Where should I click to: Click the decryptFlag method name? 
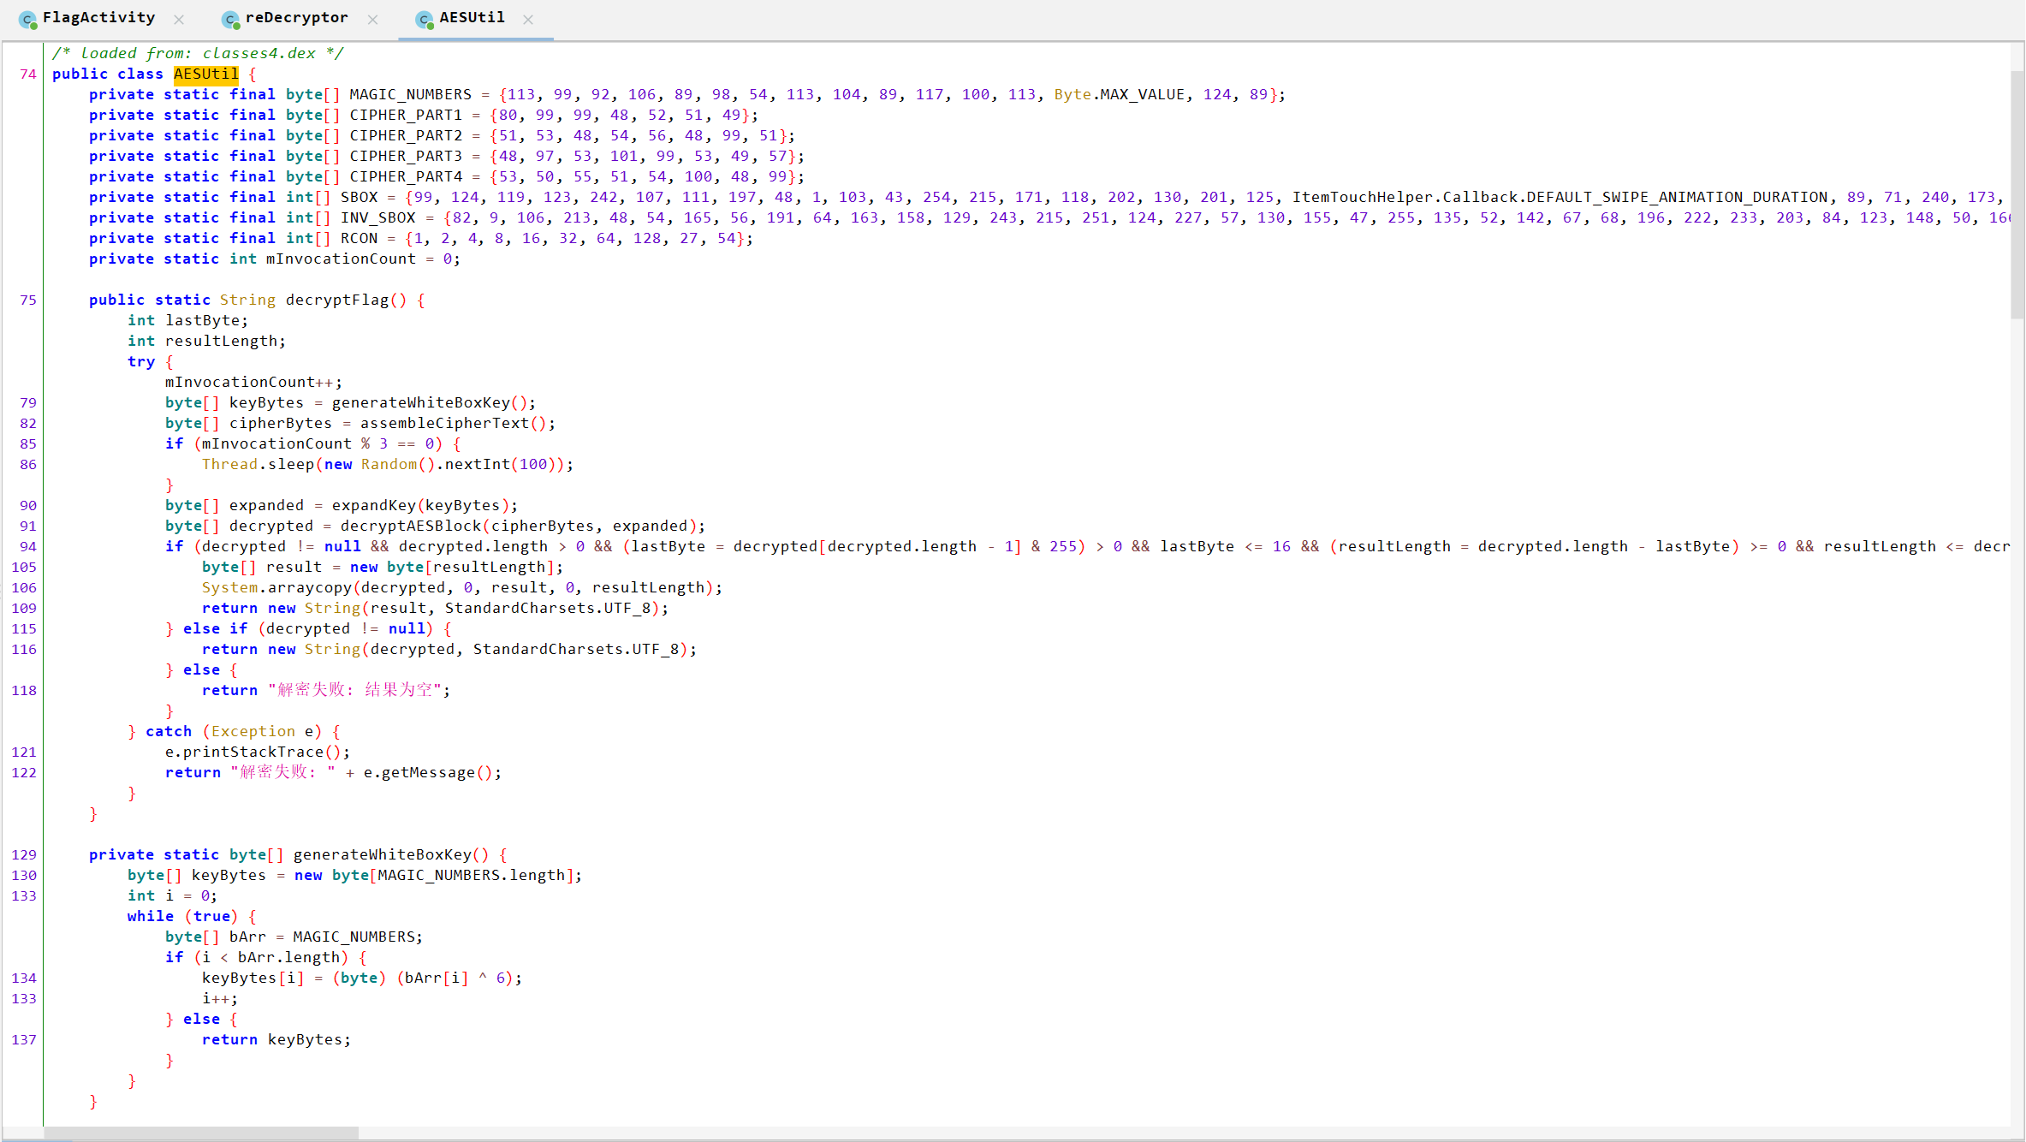(x=336, y=300)
